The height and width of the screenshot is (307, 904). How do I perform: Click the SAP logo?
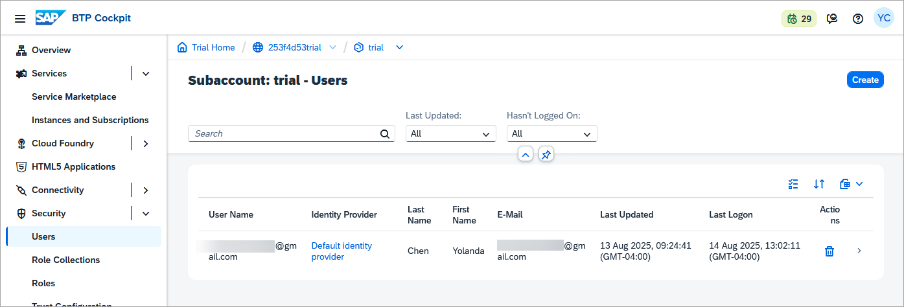tap(51, 18)
